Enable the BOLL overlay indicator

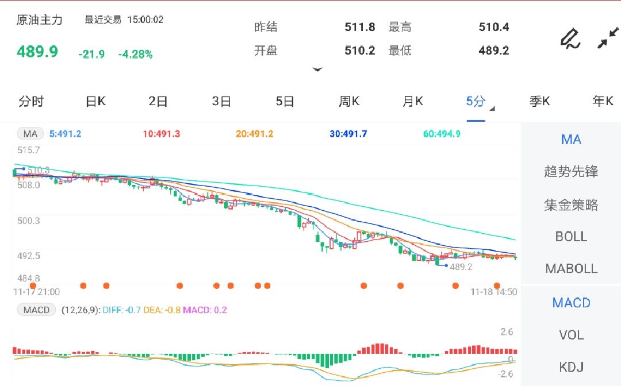coord(571,237)
